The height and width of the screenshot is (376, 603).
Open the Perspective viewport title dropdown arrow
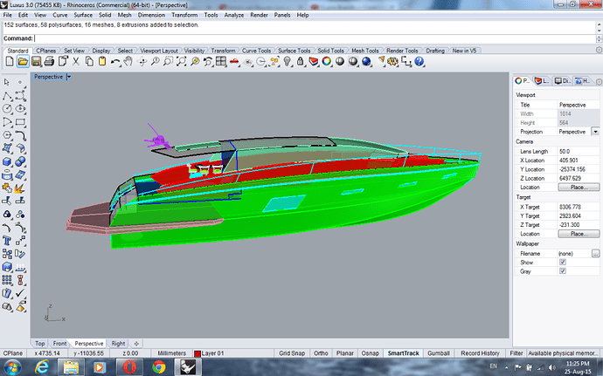(68, 77)
